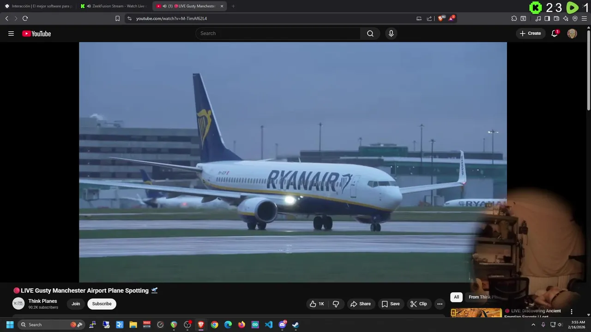
Task: Open Steam from taskbar
Action: coord(295,325)
